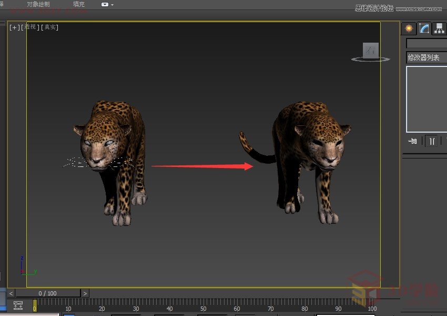447x316 pixels.
Task: Click the 0 / 100 time slider handle
Action: pyautogui.click(x=48, y=293)
